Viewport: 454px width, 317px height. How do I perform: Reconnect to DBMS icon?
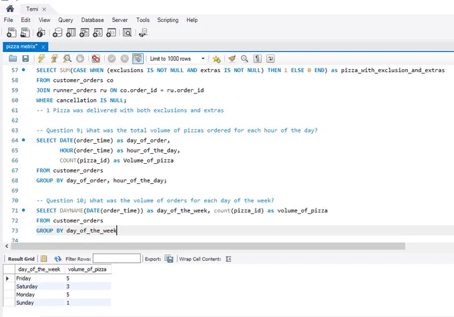pyautogui.click(x=143, y=33)
